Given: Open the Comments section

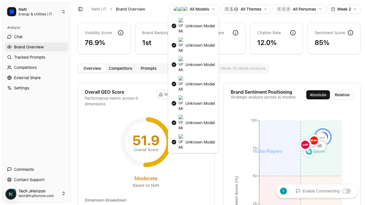Looking at the screenshot, I should [36, 169].
